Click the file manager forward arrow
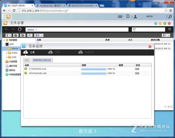175x138 pixels. (x=13, y=29)
